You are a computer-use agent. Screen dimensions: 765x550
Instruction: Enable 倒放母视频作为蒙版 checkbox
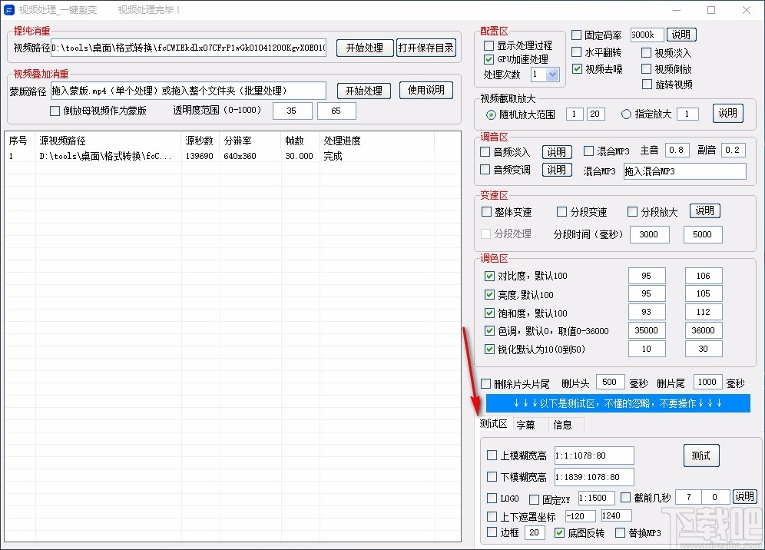(x=55, y=111)
